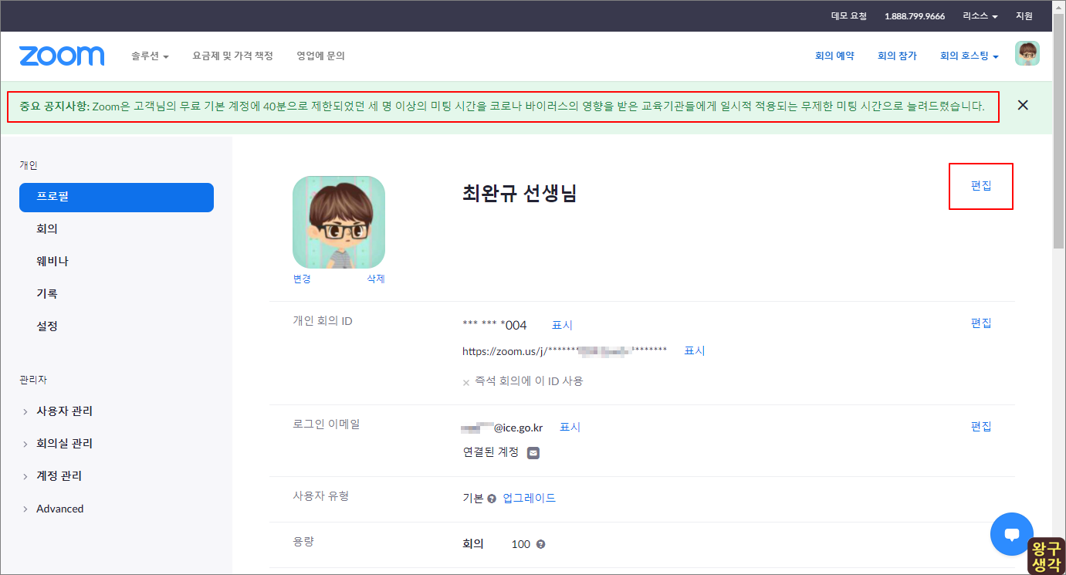Click 회의 참가 link
Image resolution: width=1066 pixels, height=575 pixels.
[897, 56]
